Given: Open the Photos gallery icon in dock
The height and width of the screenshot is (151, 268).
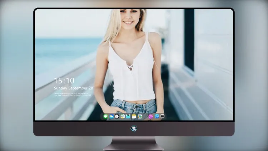Looking at the screenshot, I should 140,116.
